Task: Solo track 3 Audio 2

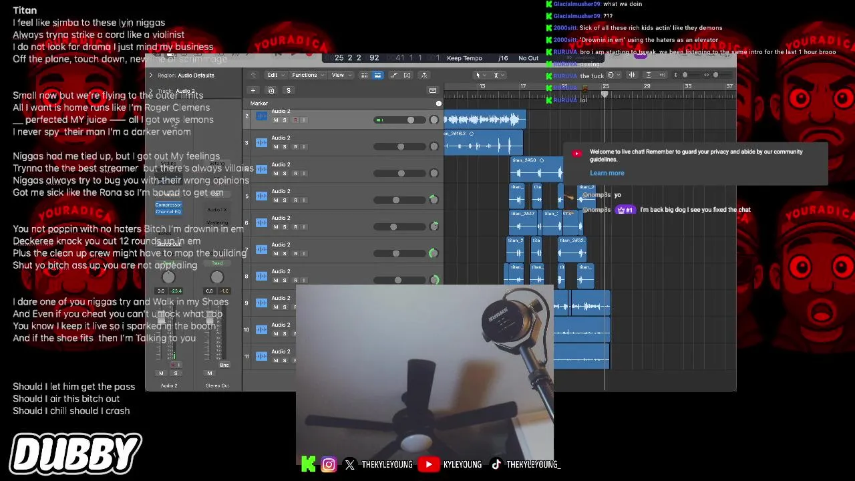Action: (285, 147)
